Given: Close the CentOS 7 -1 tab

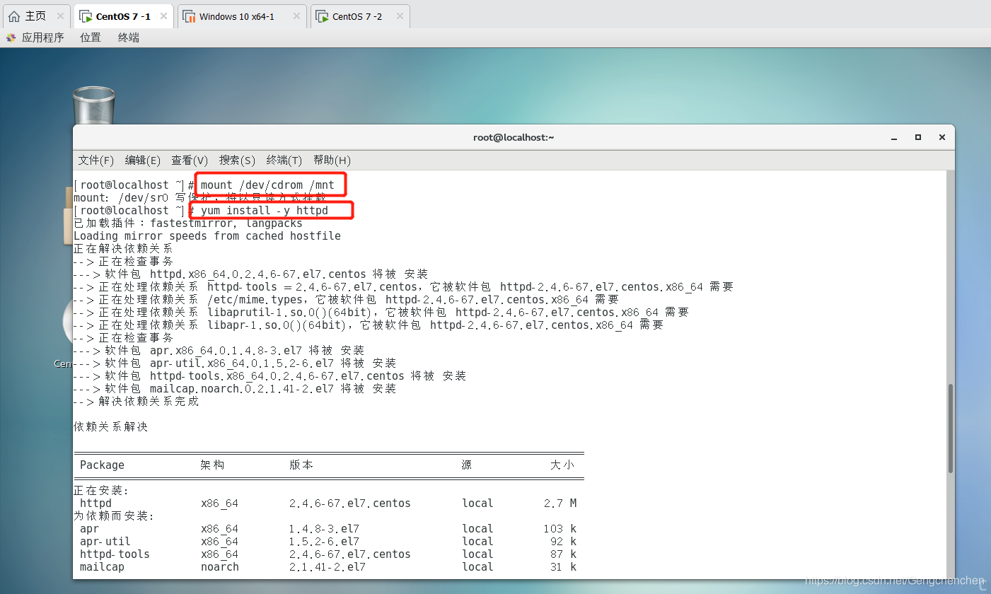Looking at the screenshot, I should coord(163,16).
